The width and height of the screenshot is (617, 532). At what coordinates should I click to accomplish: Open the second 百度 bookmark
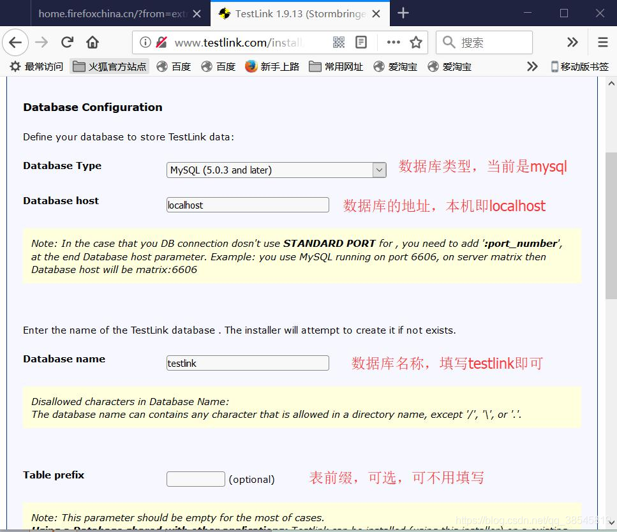click(218, 66)
